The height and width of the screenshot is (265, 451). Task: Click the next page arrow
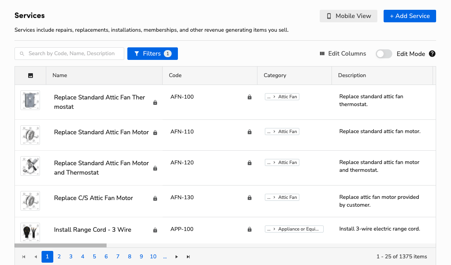pos(176,256)
